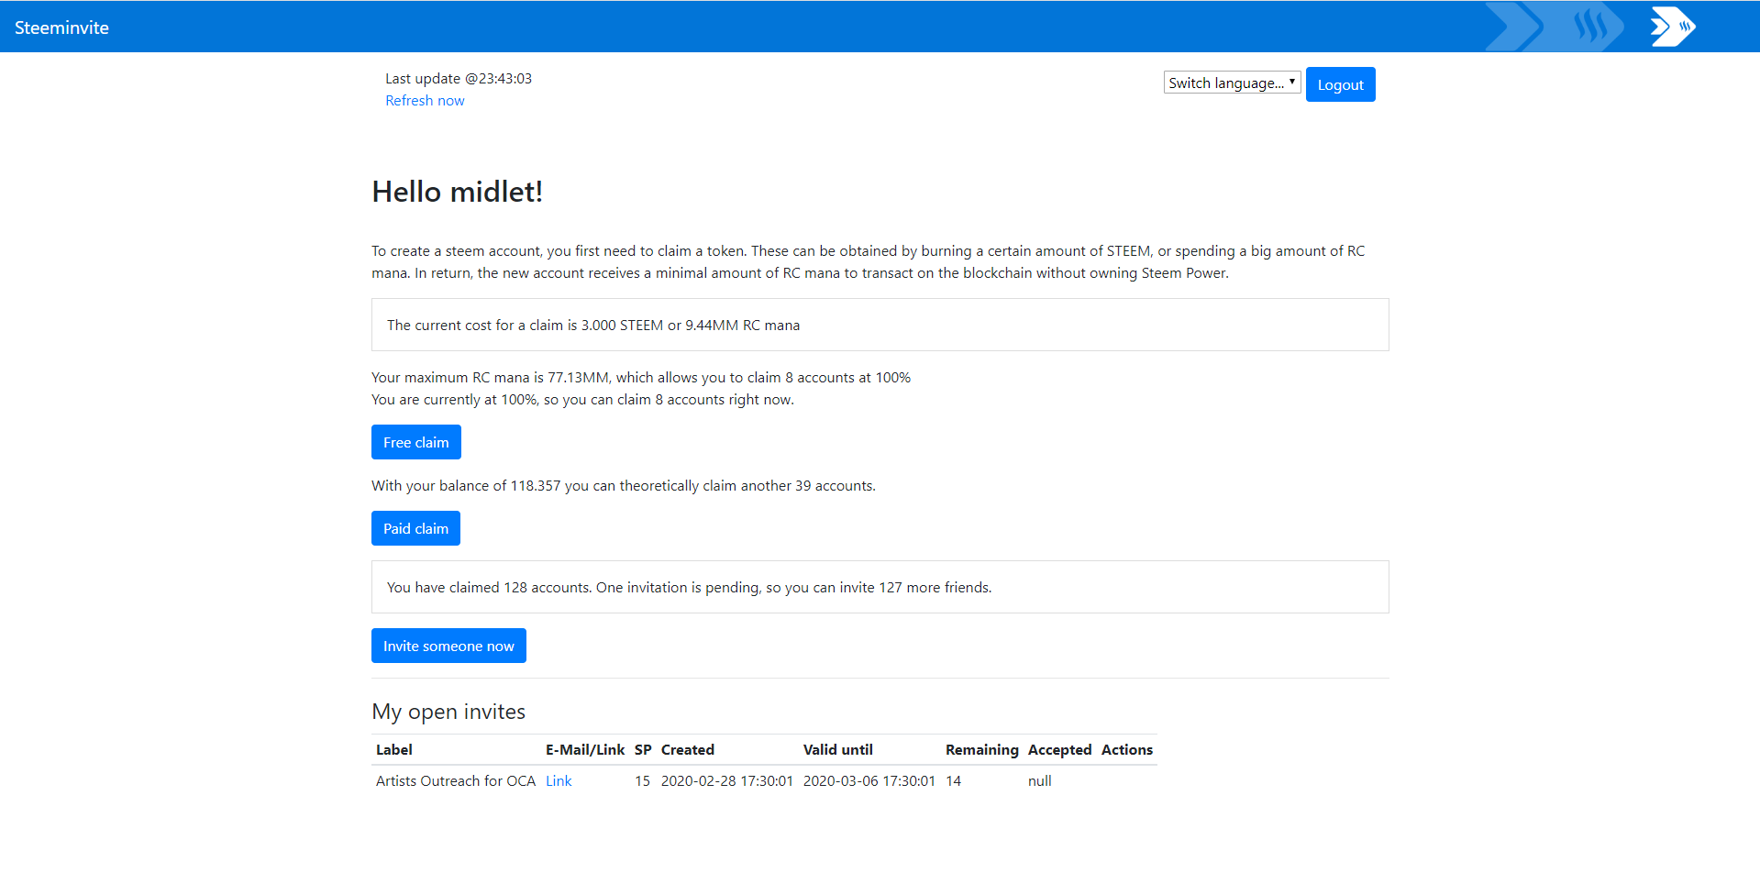
Task: Log out using the Logout button
Action: coord(1340,84)
